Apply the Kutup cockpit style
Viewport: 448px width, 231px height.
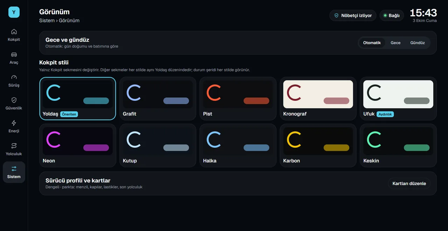click(x=158, y=146)
